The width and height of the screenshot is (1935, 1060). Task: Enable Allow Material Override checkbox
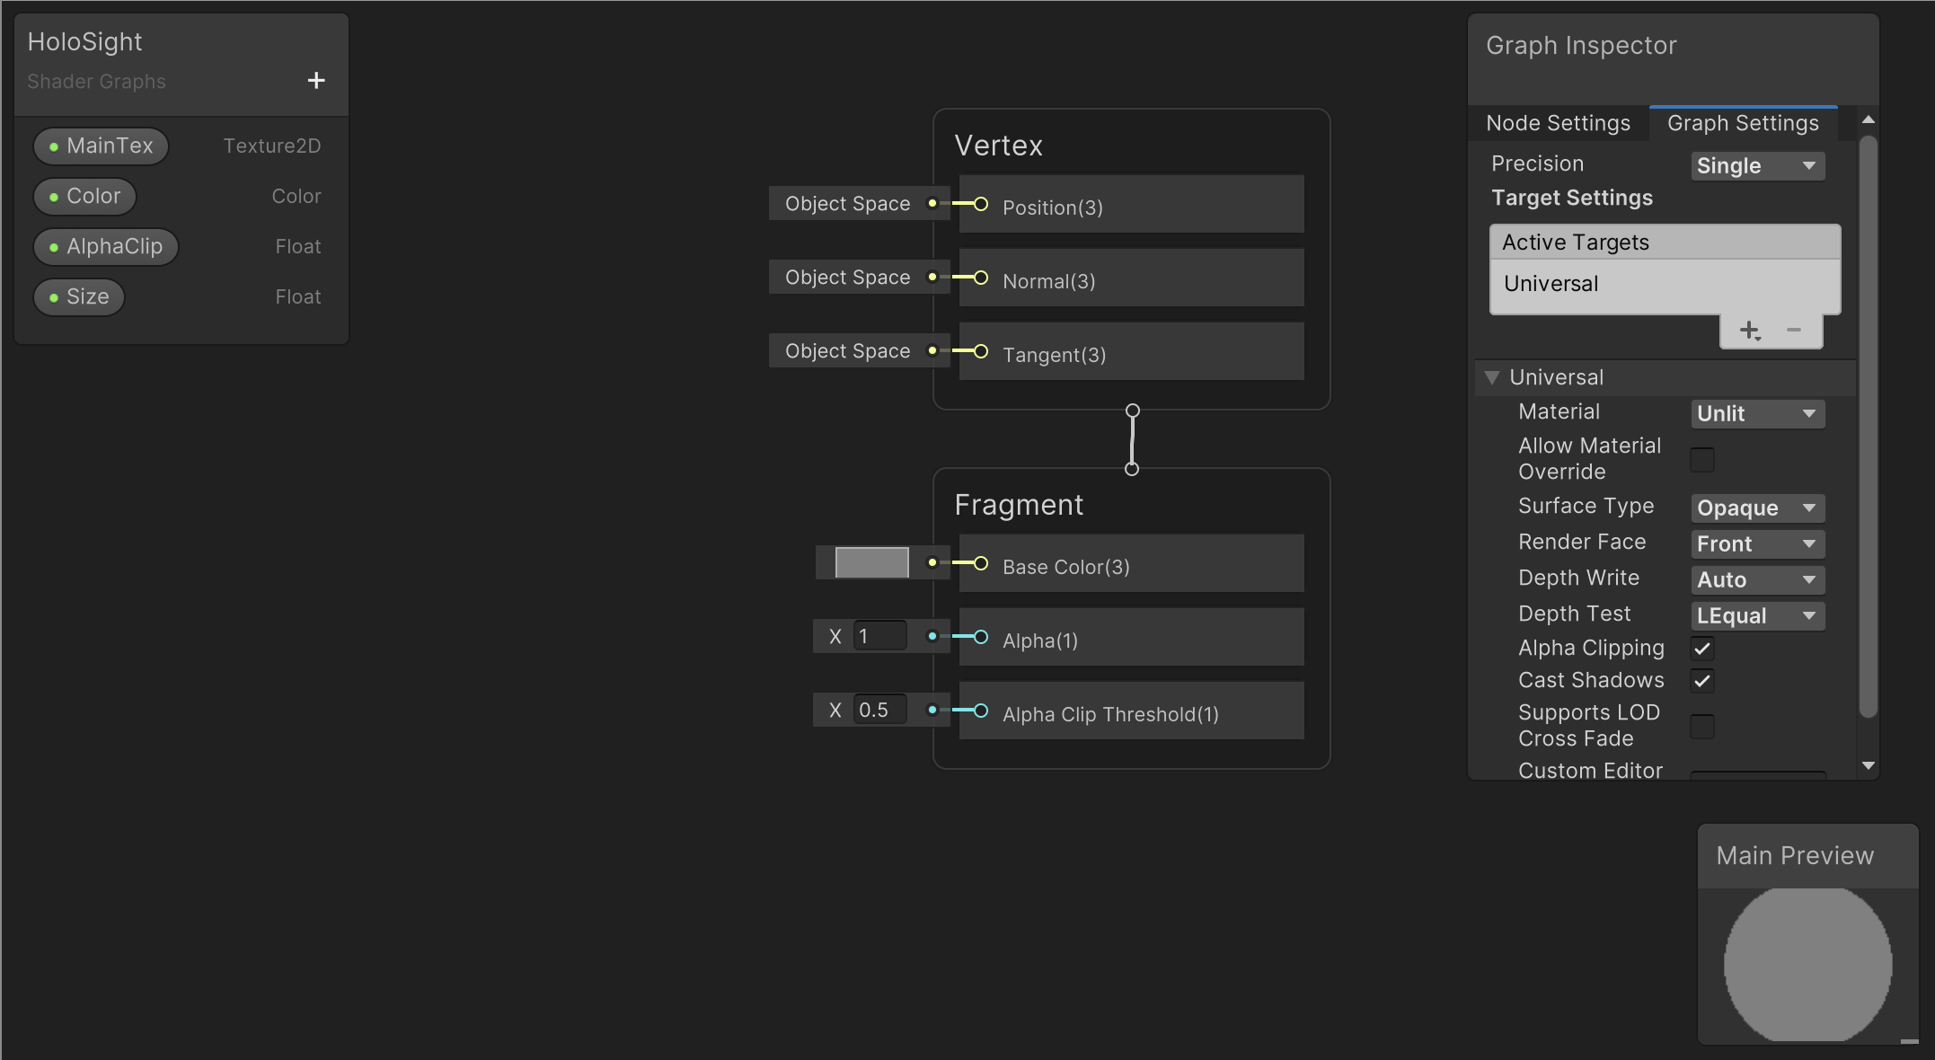(1701, 459)
